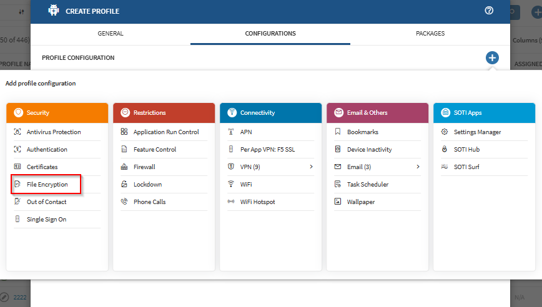Click the Firewall brick icon
Image resolution: width=542 pixels, height=307 pixels.
124,167
